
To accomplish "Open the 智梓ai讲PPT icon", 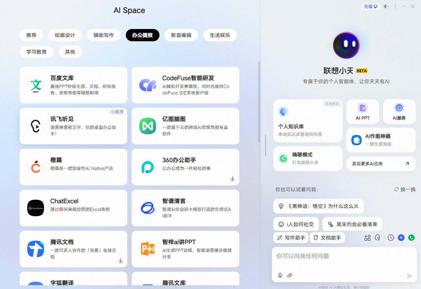I will pyautogui.click(x=148, y=249).
